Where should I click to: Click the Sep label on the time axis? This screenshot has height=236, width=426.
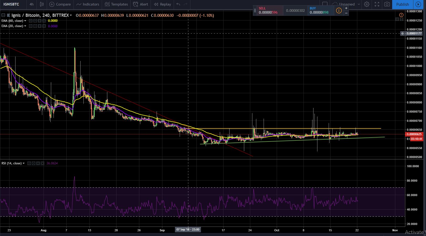coord(162,230)
